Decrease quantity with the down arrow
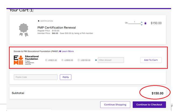Image resolution: width=173 pixels, height=112 pixels. (x=142, y=25)
